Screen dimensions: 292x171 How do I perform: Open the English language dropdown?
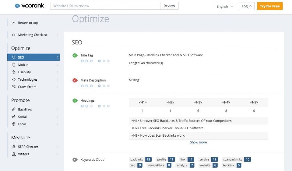coord(225,6)
